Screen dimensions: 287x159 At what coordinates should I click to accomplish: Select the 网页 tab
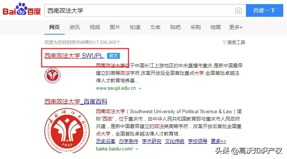tap(54, 27)
